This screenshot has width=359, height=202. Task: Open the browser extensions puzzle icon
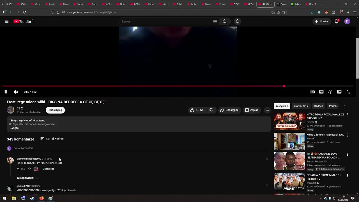[334, 12]
